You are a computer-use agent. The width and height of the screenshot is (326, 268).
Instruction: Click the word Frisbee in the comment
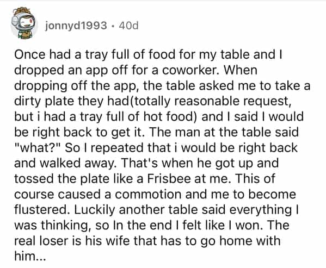(x=169, y=179)
